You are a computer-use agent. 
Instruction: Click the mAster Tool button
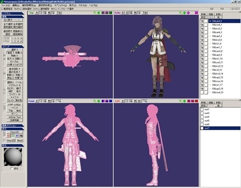click(14, 117)
